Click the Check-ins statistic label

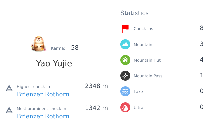click(143, 29)
